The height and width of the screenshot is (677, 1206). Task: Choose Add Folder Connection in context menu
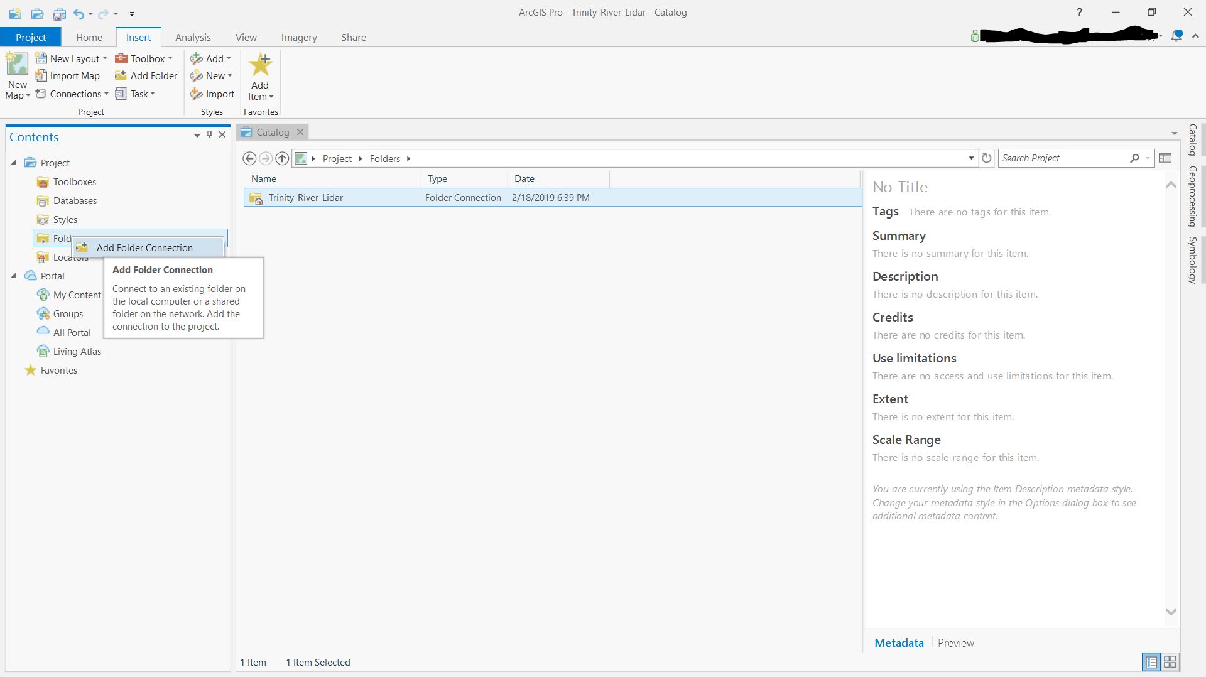coord(148,247)
